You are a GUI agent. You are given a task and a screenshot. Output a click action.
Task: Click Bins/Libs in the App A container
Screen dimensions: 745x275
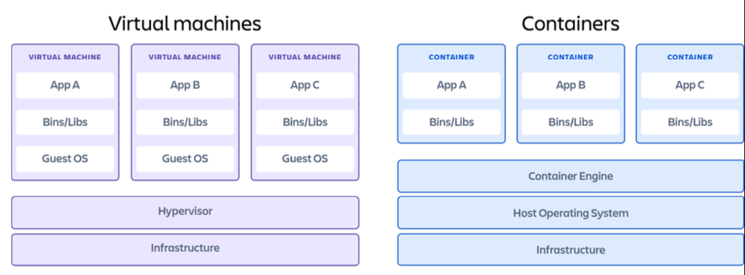[x=451, y=123]
